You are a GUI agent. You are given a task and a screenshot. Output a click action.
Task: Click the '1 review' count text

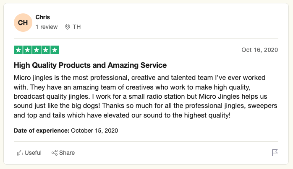(47, 27)
